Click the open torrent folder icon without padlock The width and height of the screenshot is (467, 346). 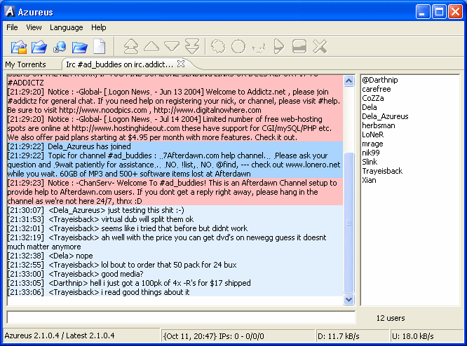pyautogui.click(x=39, y=46)
